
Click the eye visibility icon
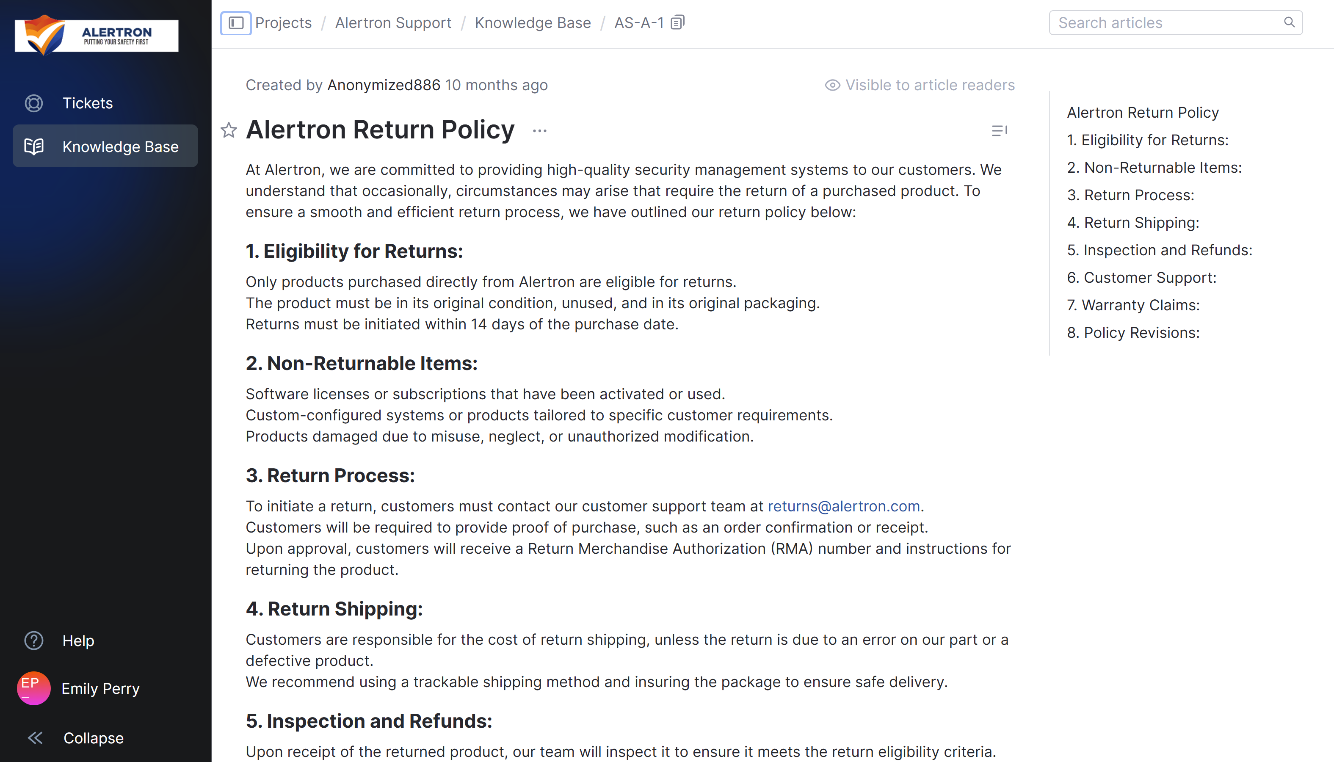[832, 86]
